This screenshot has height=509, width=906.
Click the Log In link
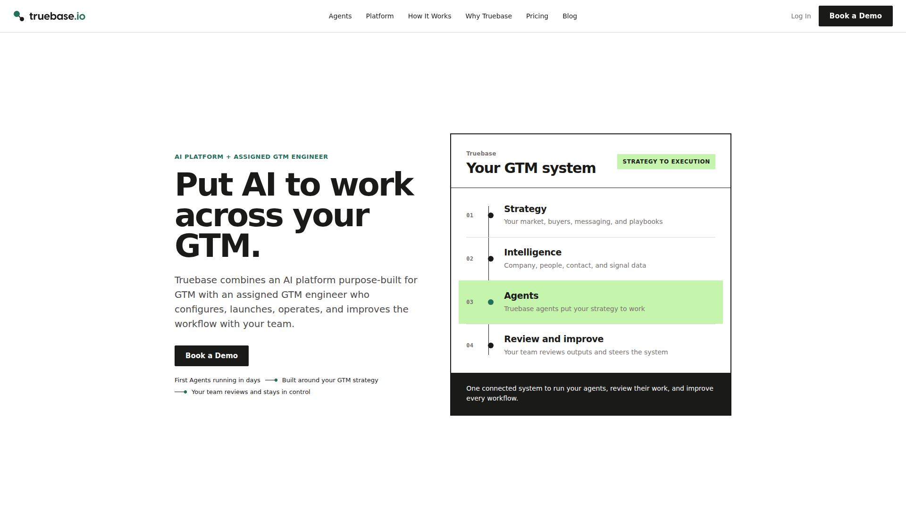(801, 16)
